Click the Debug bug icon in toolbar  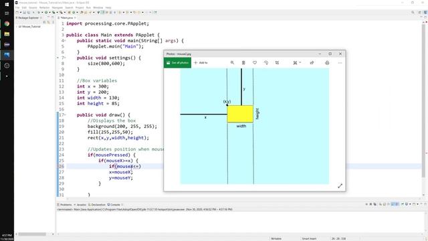coord(39,13)
